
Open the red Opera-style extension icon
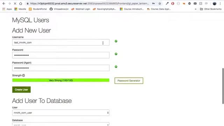(x=173, y=3)
